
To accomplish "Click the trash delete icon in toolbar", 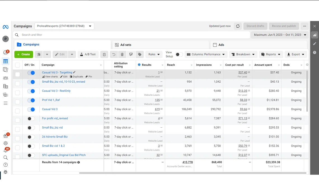I will (122, 55).
